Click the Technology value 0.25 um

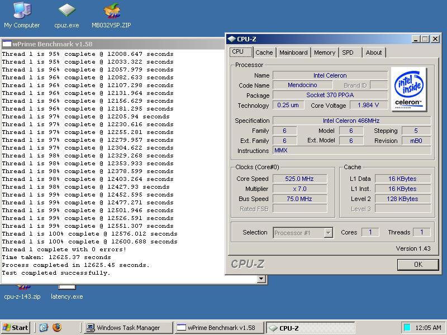point(288,105)
